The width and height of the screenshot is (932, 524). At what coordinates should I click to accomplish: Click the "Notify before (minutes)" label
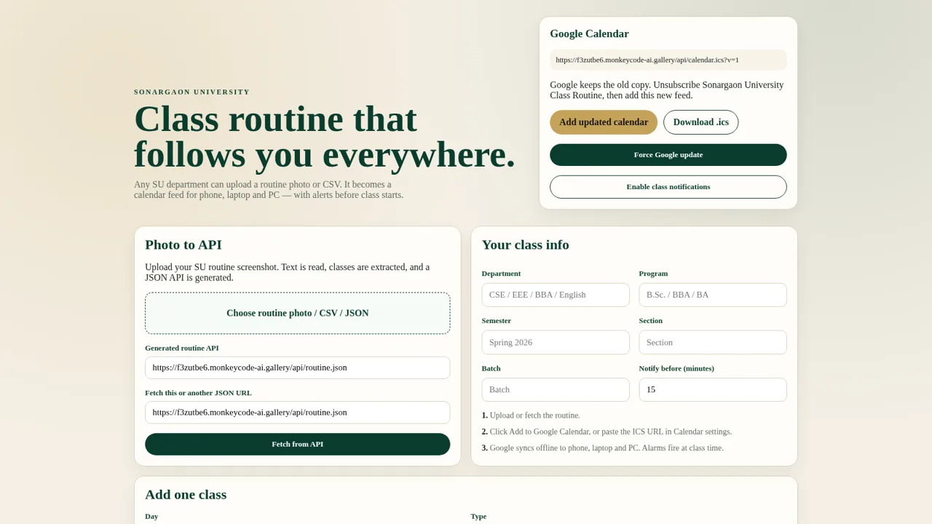(676, 368)
